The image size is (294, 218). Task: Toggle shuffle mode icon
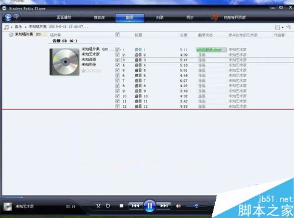(x=98, y=206)
